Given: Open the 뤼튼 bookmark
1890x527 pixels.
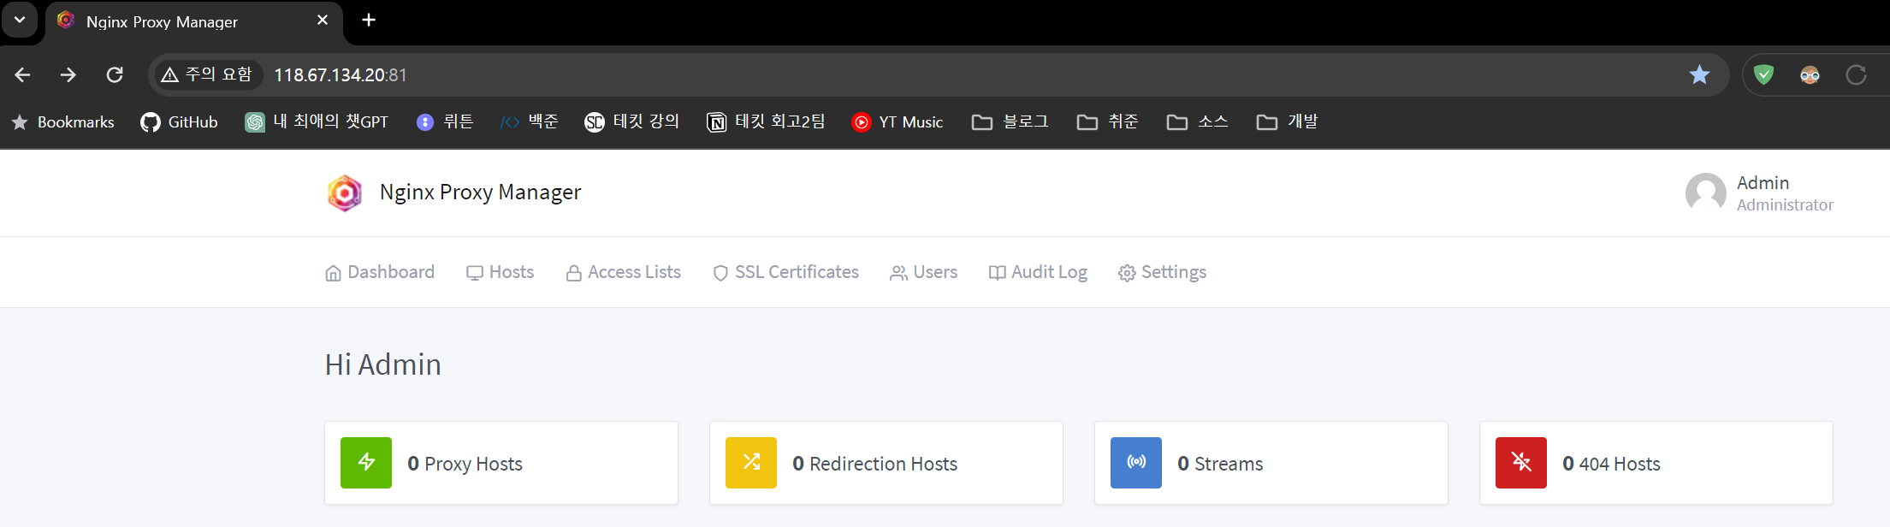Looking at the screenshot, I should click(x=445, y=122).
